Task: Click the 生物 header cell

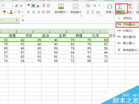Action: 66,35
